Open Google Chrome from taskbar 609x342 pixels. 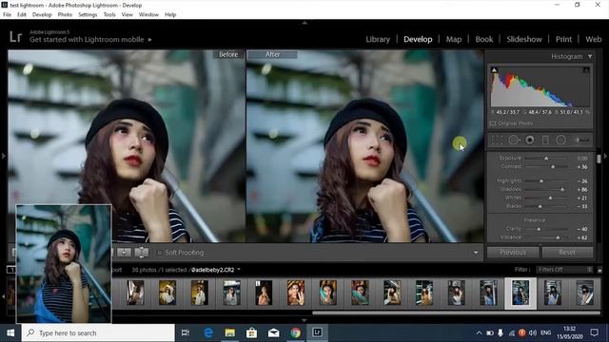tap(295, 332)
